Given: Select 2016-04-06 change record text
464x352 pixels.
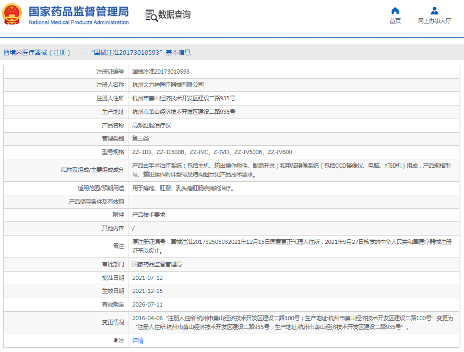Looking at the screenshot, I should click(x=293, y=323).
